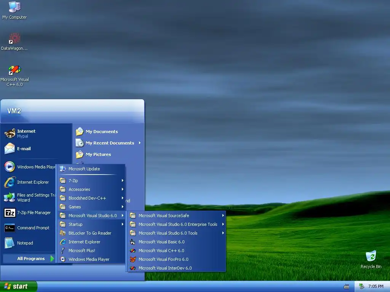Select Microsoft Visual SourceSafe entry
390x292 pixels.
point(176,216)
